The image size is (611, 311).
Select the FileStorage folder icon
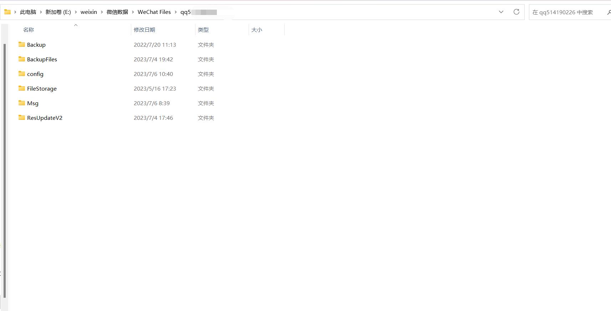[x=22, y=88]
